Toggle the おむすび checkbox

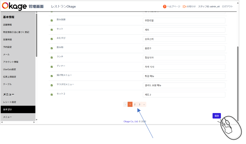coord(52,39)
